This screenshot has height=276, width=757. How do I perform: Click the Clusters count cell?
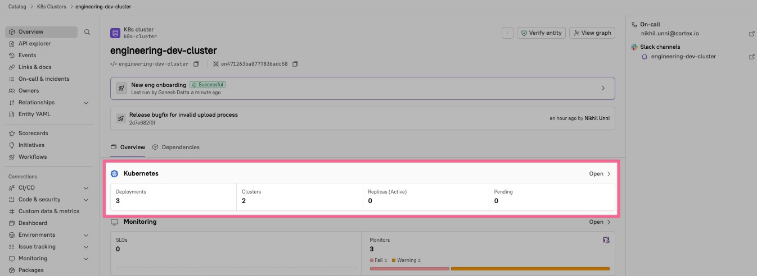tap(300, 196)
